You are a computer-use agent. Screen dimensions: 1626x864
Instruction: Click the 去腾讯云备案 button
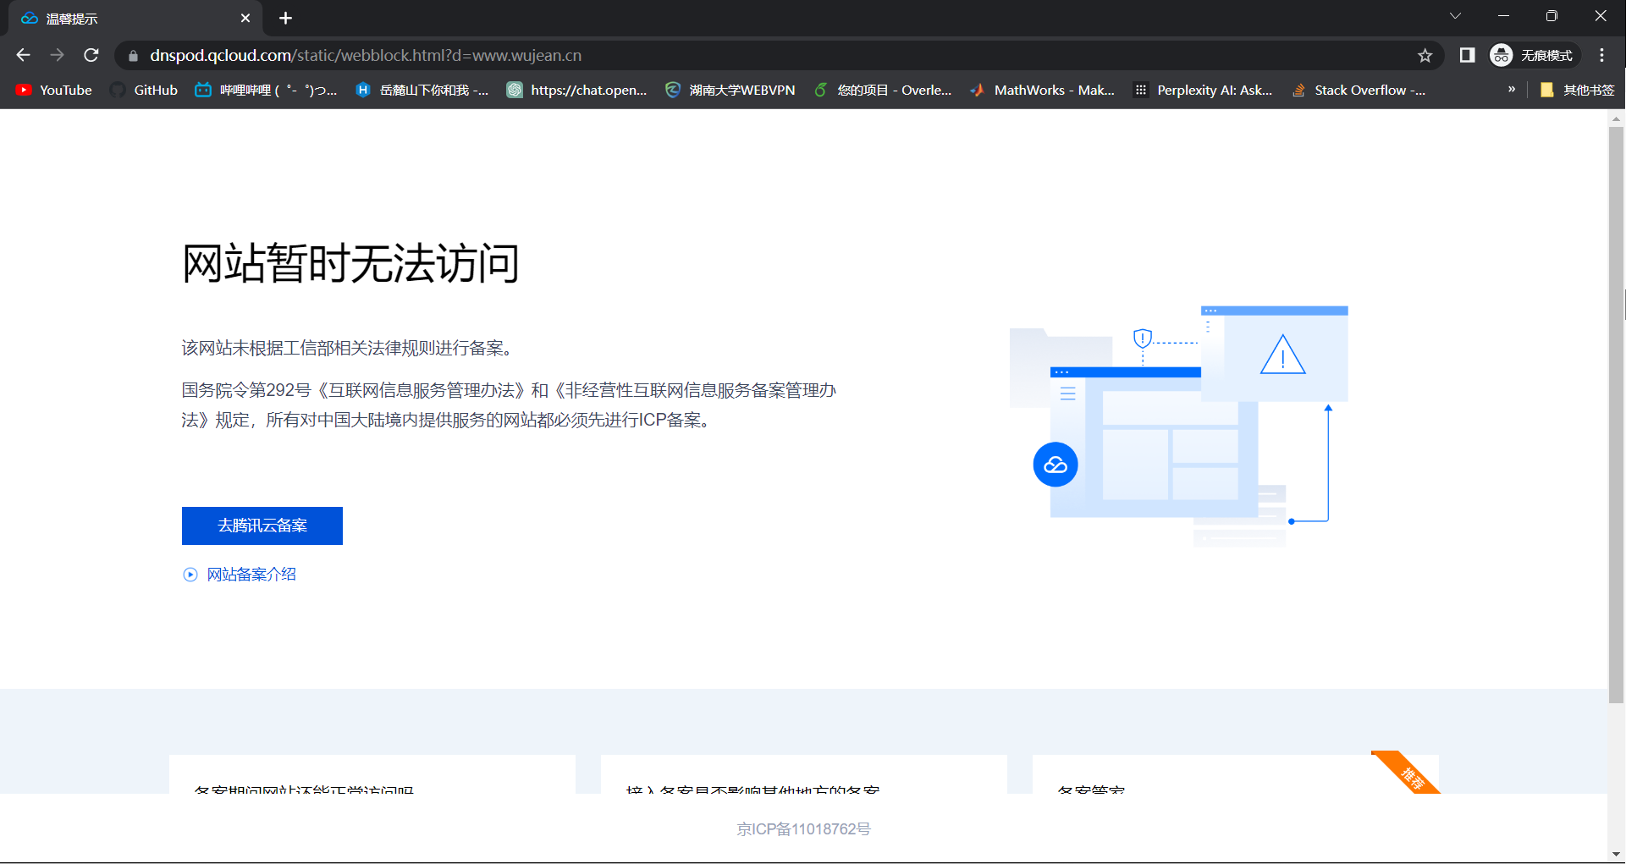pyautogui.click(x=262, y=526)
